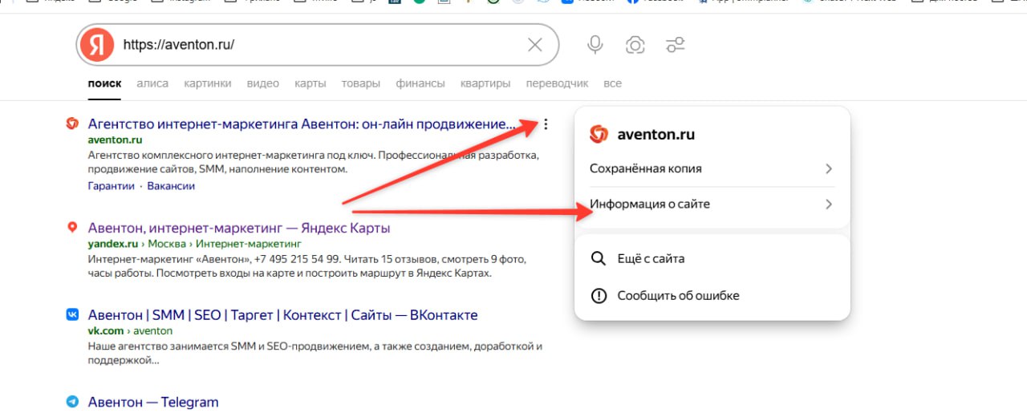
Task: Select Сообщить об ошибке menu item
Action: point(678,295)
